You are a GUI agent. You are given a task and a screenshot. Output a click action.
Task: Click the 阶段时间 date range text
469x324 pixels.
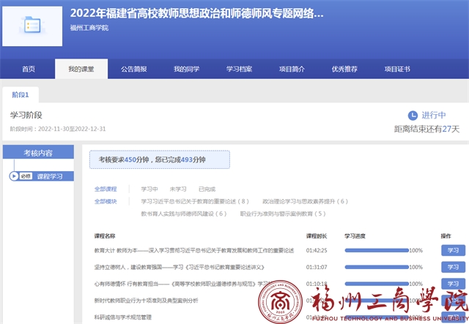58,129
